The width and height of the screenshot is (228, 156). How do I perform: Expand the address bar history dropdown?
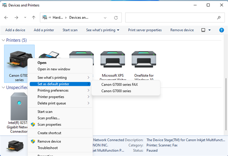click(x=105, y=17)
